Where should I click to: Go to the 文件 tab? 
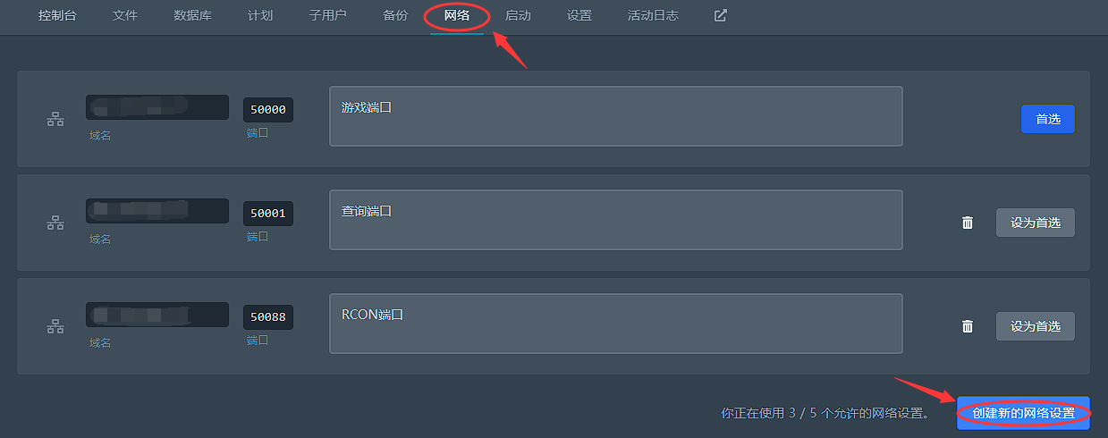tap(125, 16)
